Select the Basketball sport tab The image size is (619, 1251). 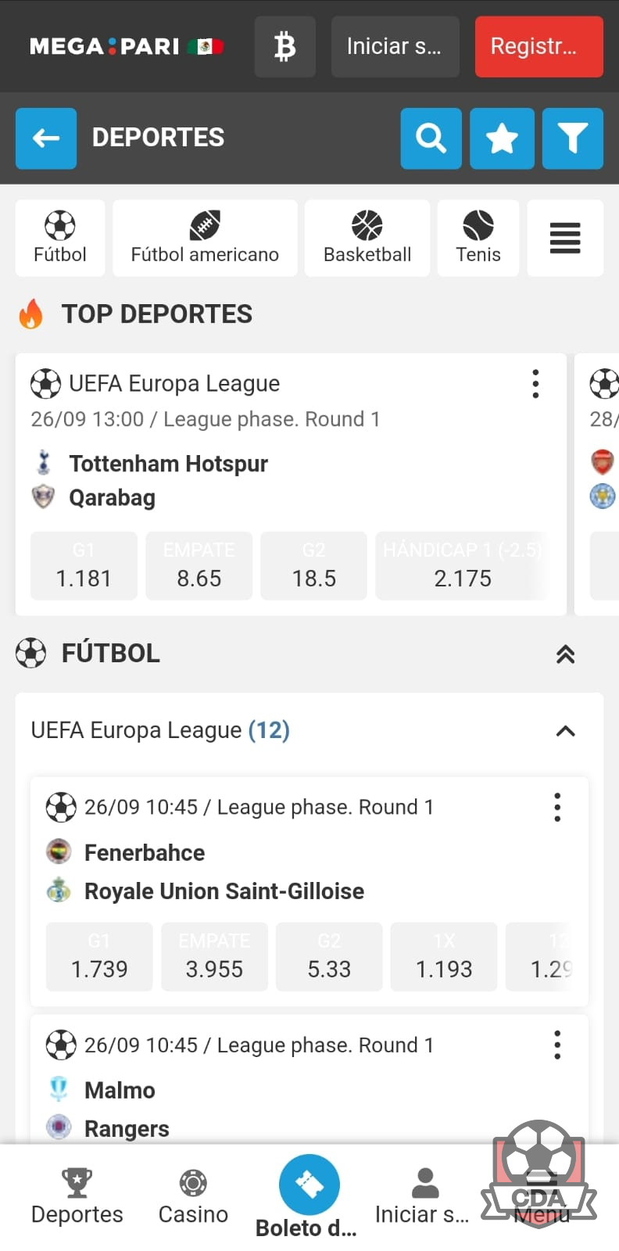367,238
